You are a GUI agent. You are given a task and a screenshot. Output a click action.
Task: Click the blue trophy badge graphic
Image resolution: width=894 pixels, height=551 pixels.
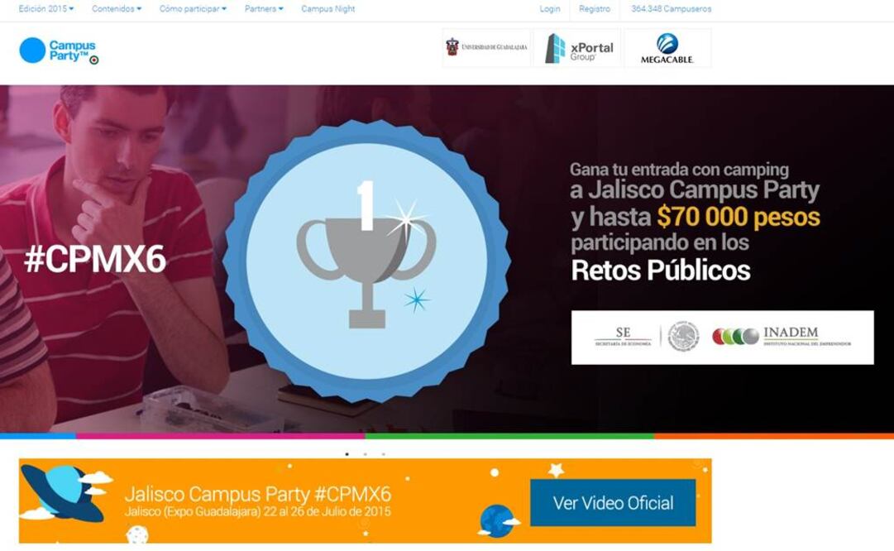click(x=366, y=261)
